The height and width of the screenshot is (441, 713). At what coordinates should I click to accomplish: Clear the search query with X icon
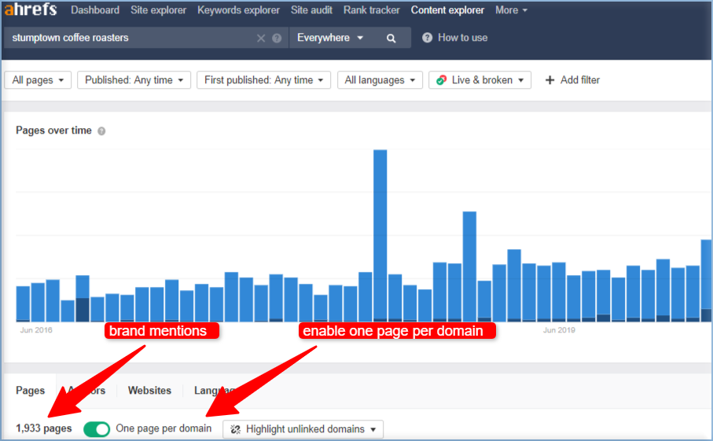pos(261,39)
